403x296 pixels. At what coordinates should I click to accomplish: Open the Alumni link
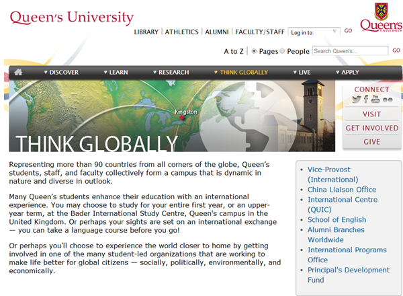217,32
